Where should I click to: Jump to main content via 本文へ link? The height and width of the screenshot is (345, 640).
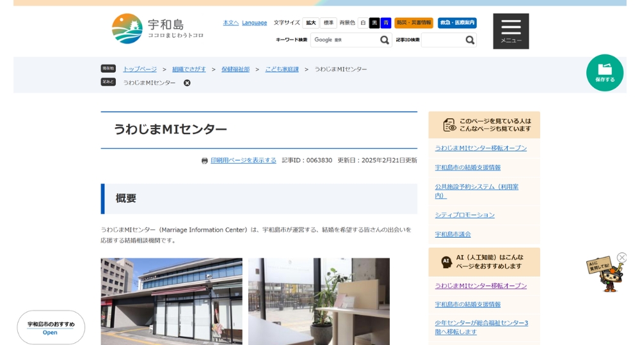[230, 23]
